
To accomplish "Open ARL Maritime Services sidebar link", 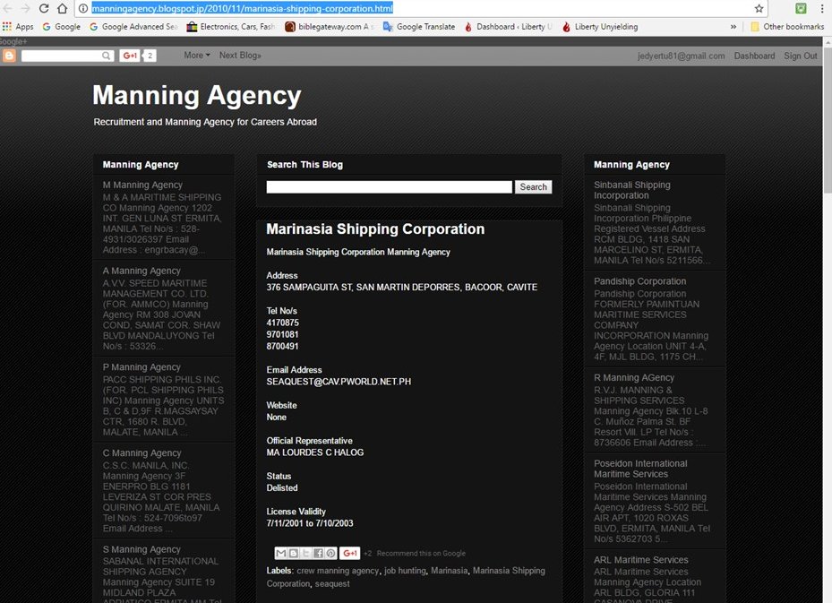I will point(641,560).
